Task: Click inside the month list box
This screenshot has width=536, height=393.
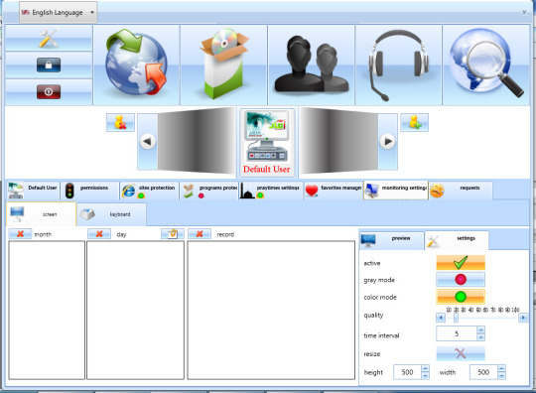Action: tap(47, 311)
